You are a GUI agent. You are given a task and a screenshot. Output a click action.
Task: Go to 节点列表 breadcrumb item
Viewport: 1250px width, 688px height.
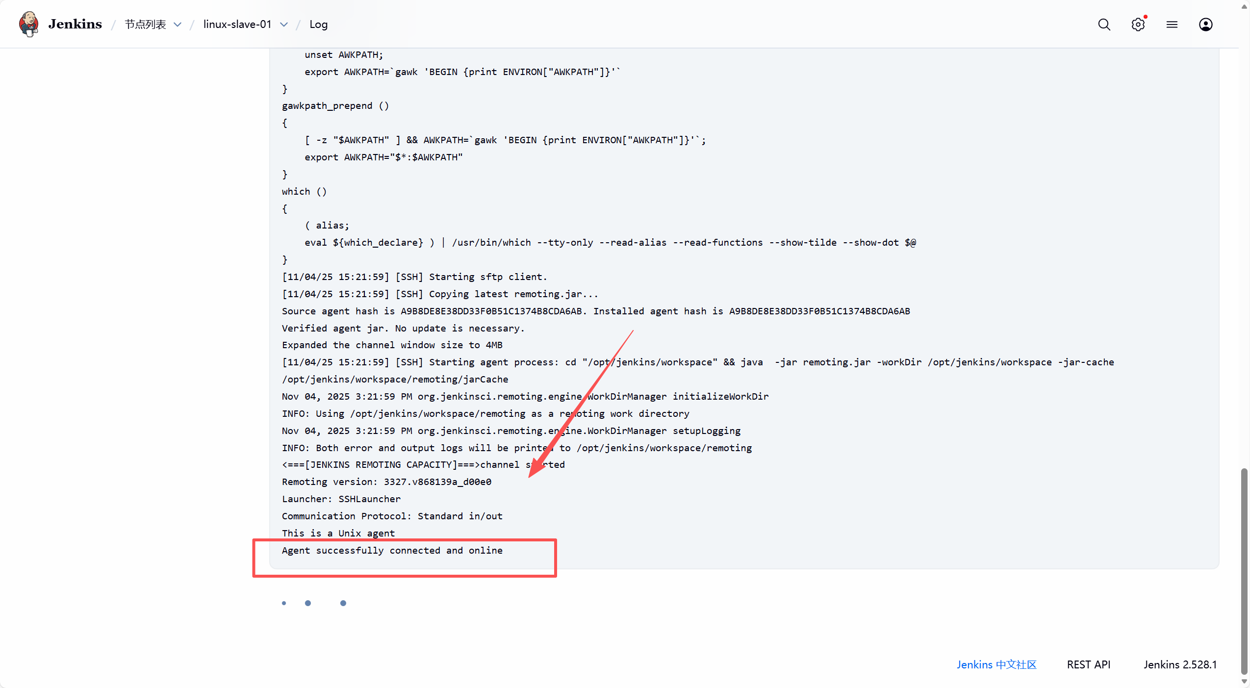pyautogui.click(x=145, y=25)
